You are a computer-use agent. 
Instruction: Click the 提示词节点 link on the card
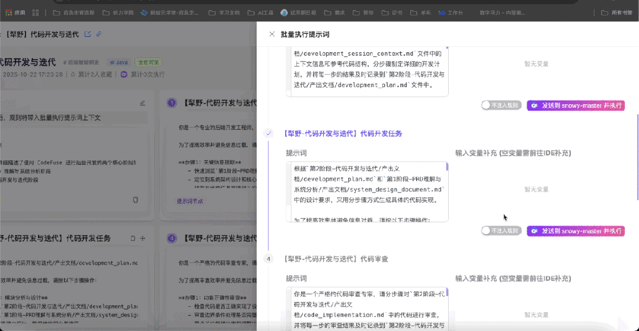190,201
